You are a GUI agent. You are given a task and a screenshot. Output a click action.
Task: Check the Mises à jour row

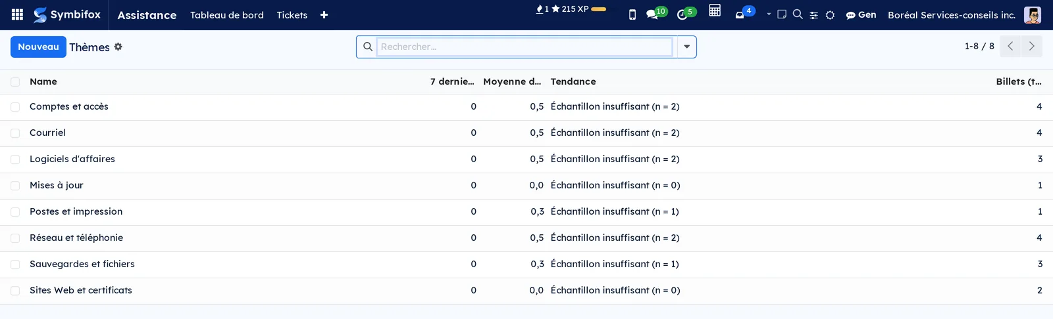click(x=15, y=186)
